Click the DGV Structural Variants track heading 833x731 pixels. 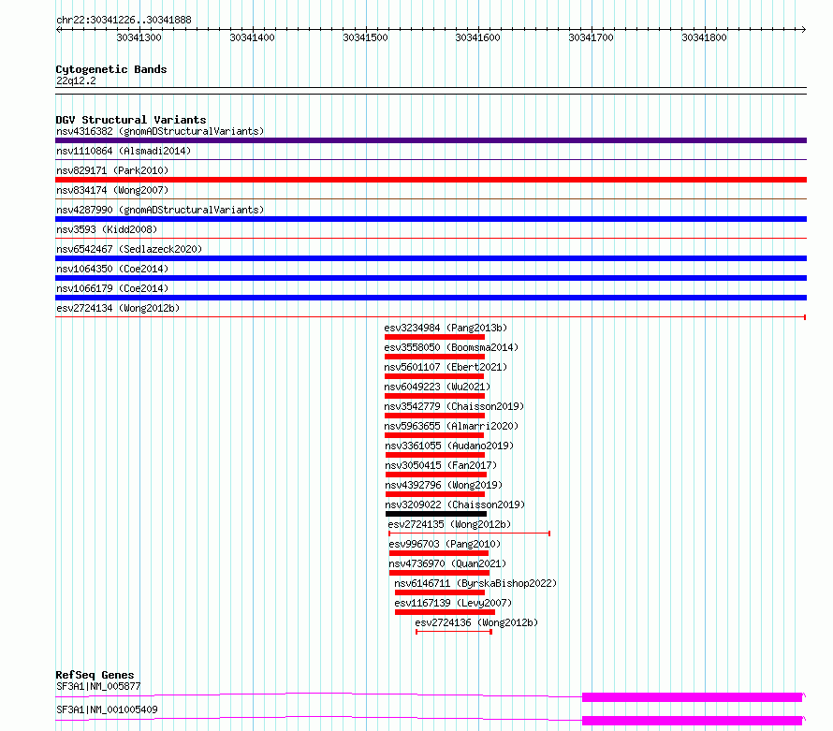coord(131,120)
